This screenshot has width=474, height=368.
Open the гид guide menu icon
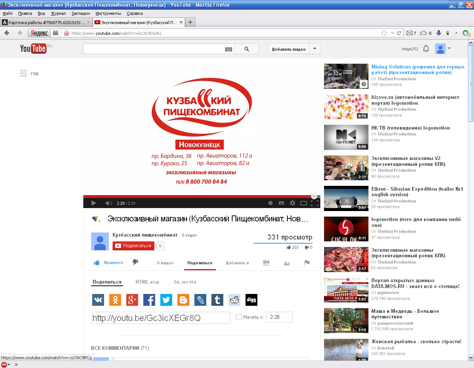coord(24,73)
